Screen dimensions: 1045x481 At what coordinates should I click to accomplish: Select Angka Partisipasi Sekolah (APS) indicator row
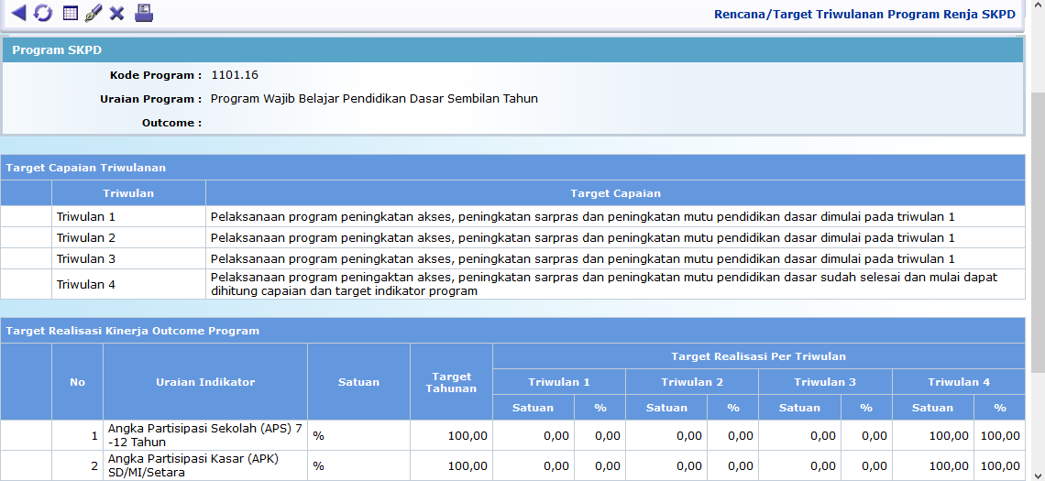tap(205, 435)
